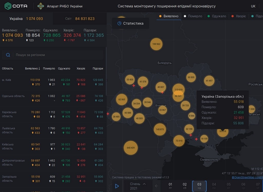Click map bubble 33 405
The image size is (263, 192).
coord(130,80)
